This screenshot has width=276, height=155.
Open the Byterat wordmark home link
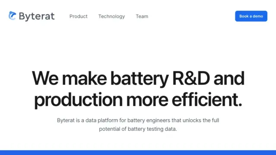click(x=37, y=16)
